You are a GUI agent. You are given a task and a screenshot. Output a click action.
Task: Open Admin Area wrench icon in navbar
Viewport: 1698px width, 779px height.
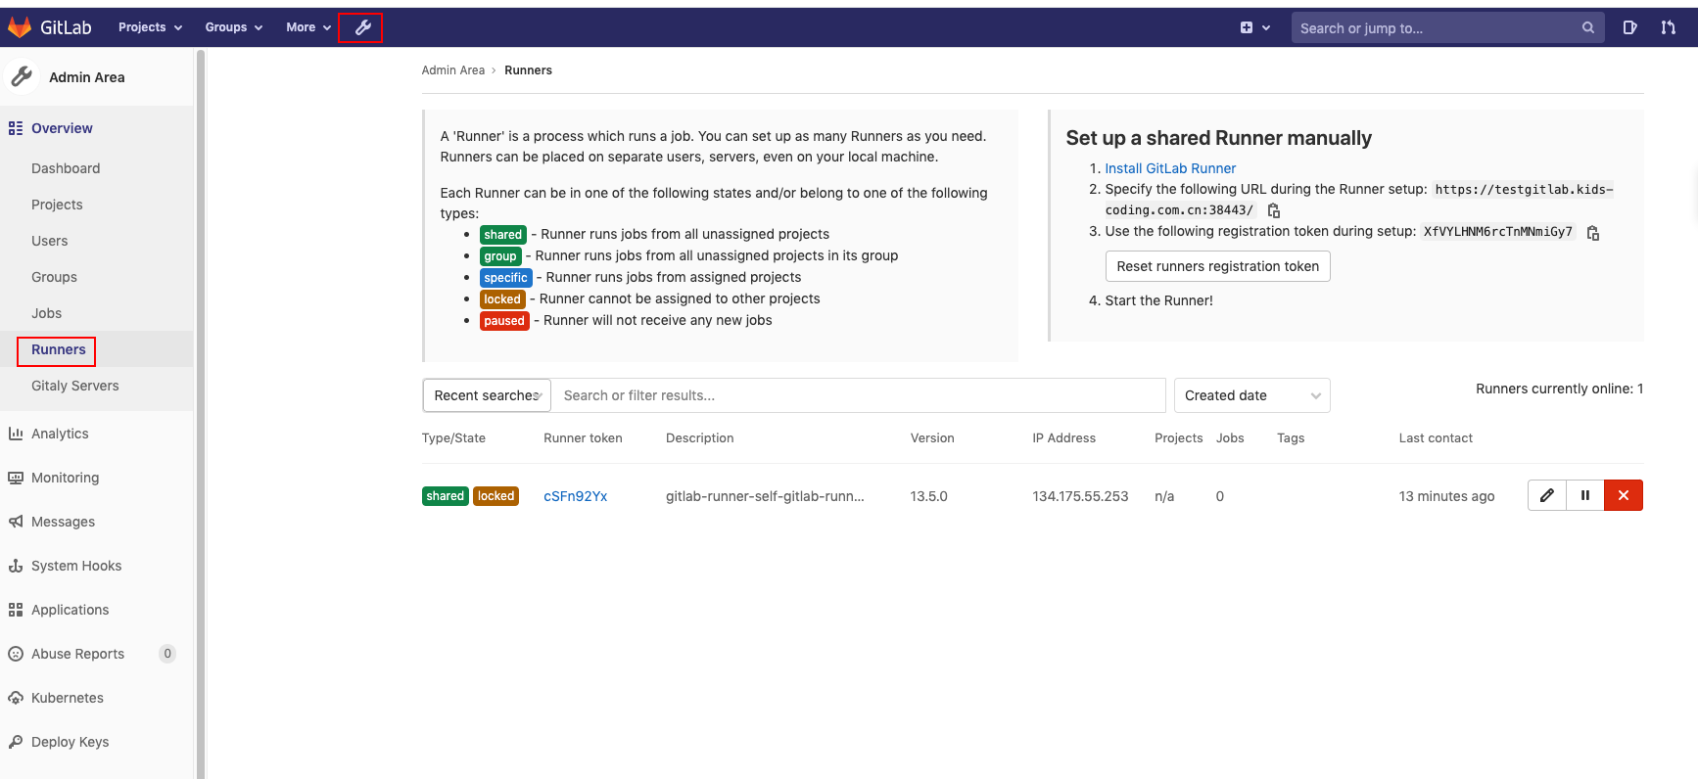pyautogui.click(x=361, y=27)
